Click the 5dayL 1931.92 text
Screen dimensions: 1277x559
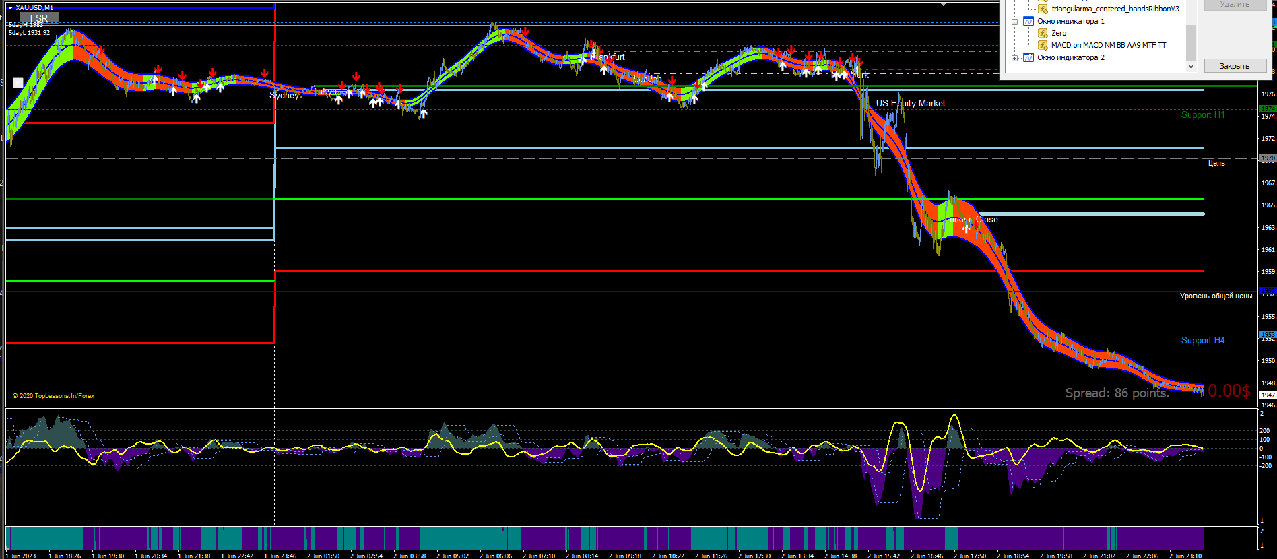[x=29, y=33]
